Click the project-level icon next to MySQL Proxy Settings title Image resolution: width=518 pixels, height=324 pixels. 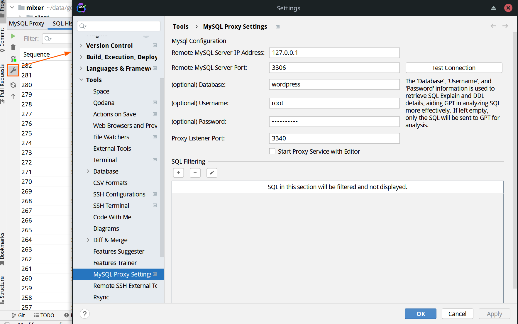(277, 27)
